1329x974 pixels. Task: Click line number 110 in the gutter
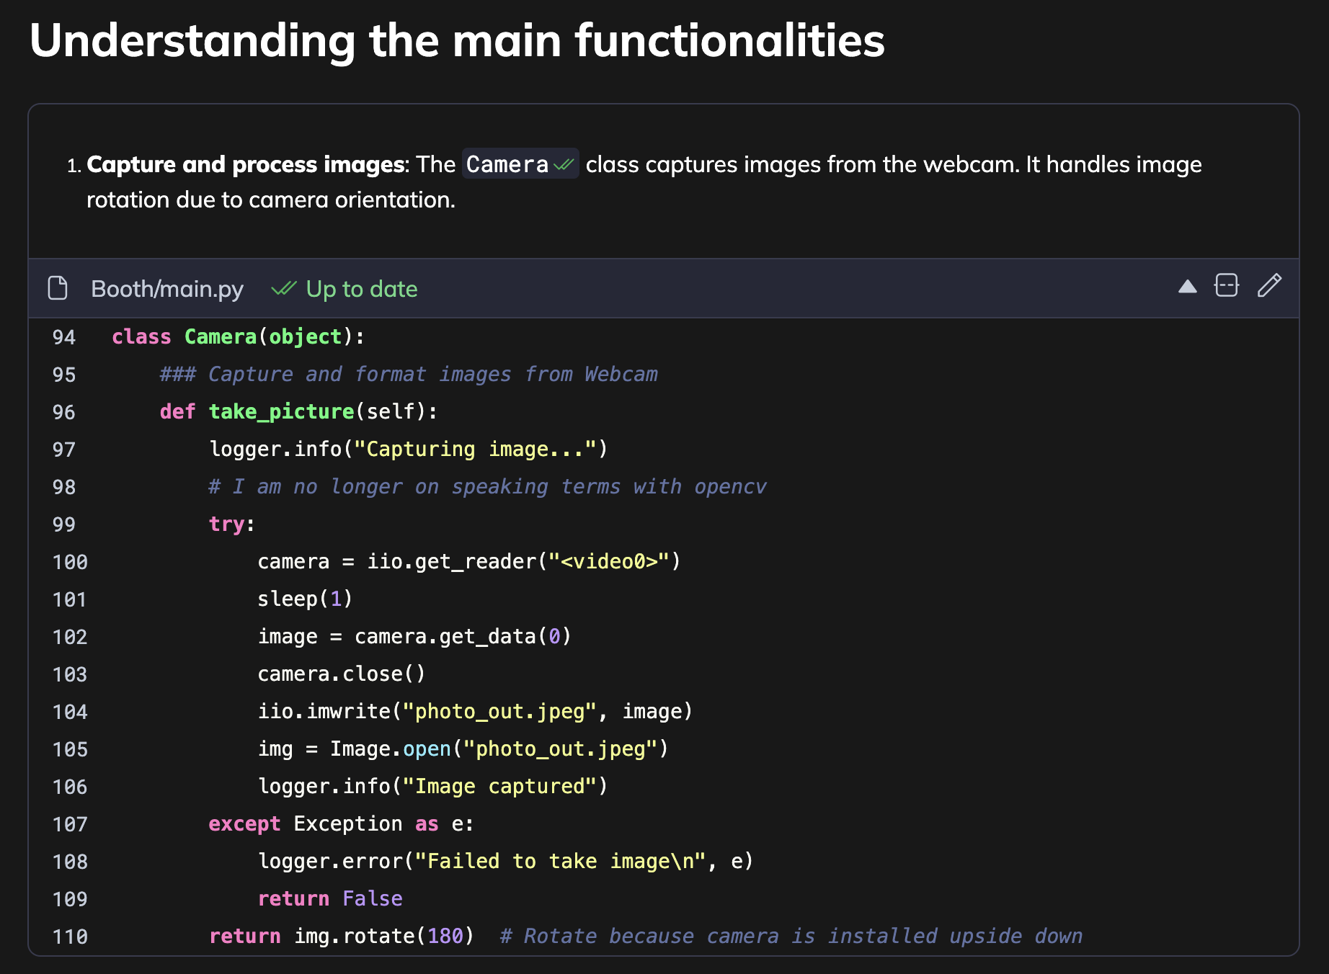70,937
